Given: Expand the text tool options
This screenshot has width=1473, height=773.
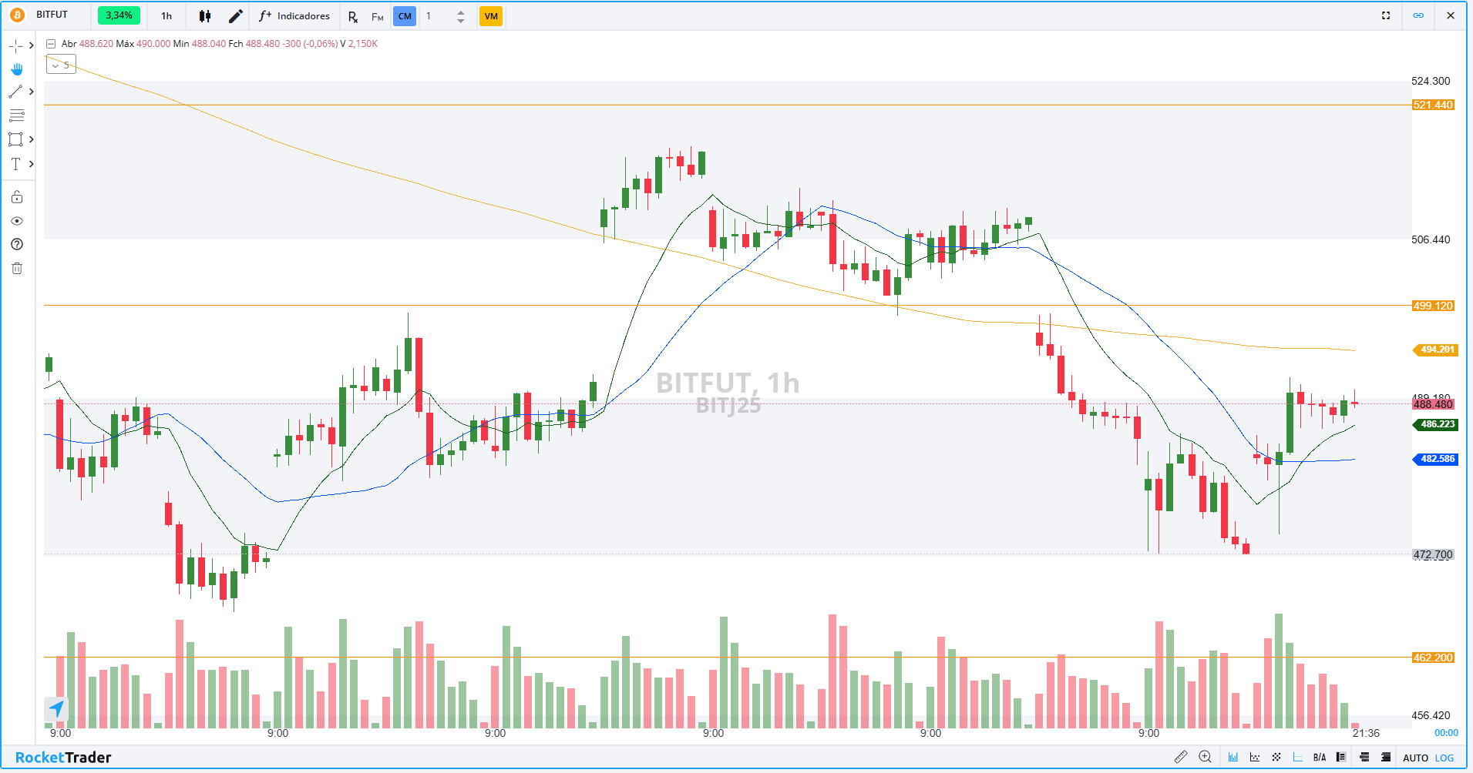Looking at the screenshot, I should (31, 164).
